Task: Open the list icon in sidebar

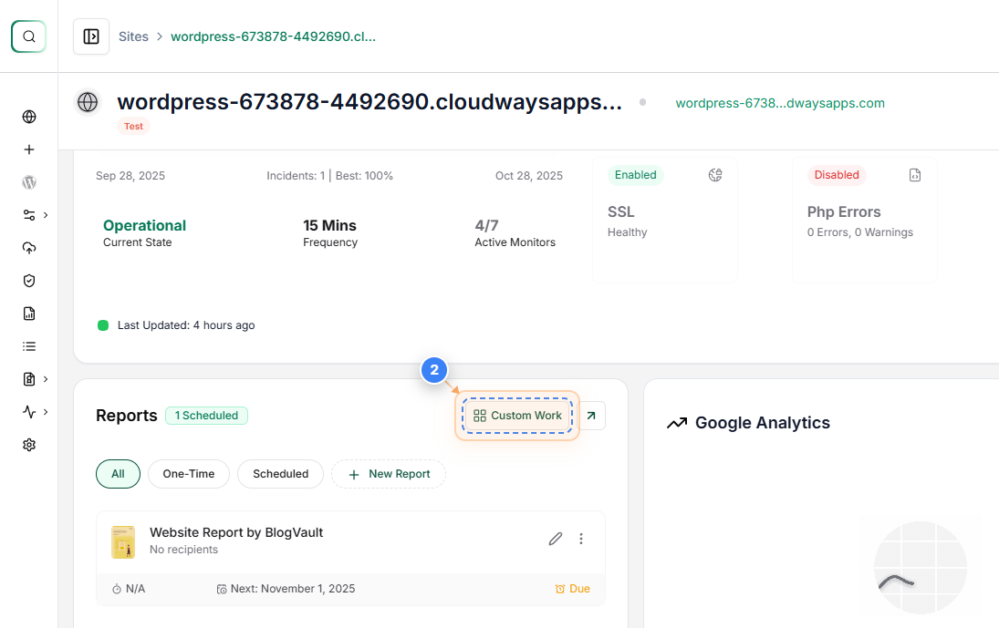Action: [x=28, y=346]
